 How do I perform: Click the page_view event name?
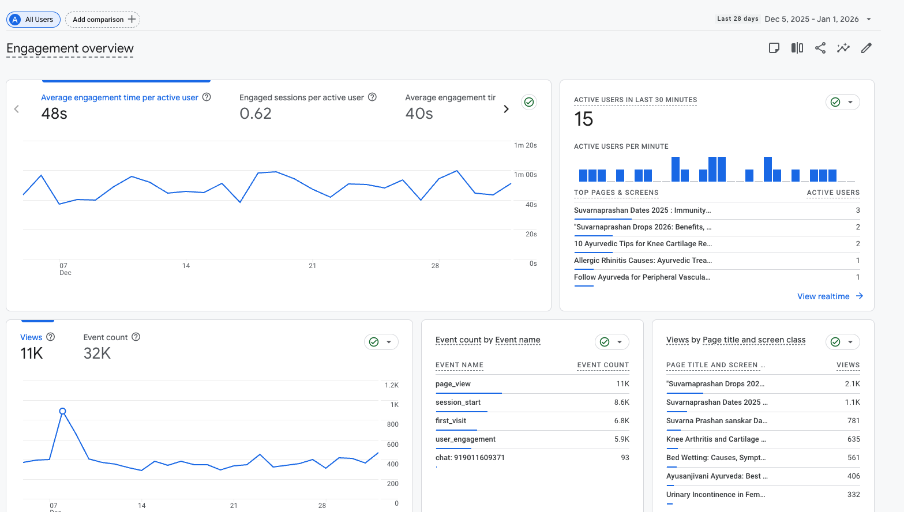453,384
